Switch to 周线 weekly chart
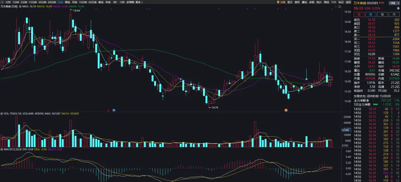The image size is (401, 182). [x=68, y=2]
